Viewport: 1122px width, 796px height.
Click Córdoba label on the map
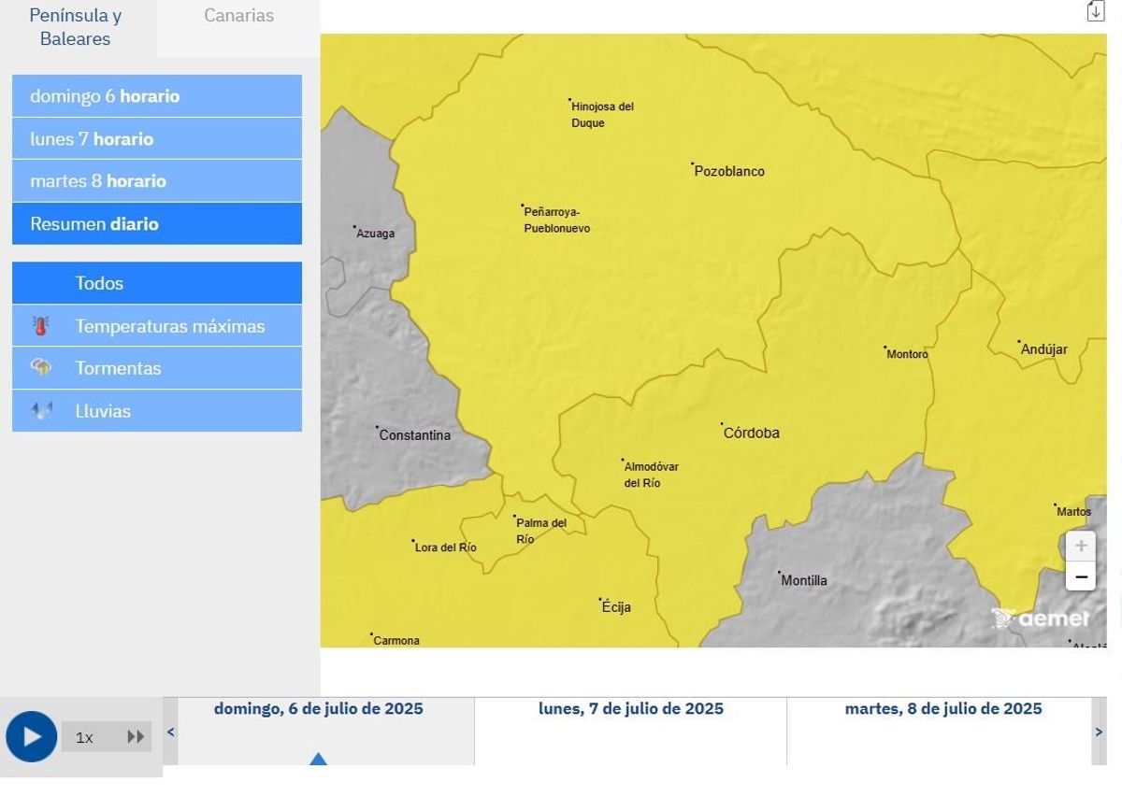[752, 434]
